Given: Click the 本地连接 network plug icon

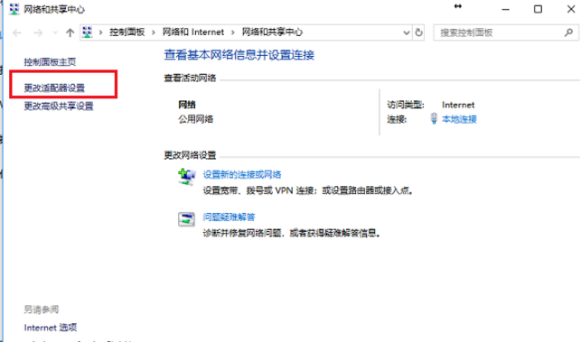Looking at the screenshot, I should [x=434, y=118].
